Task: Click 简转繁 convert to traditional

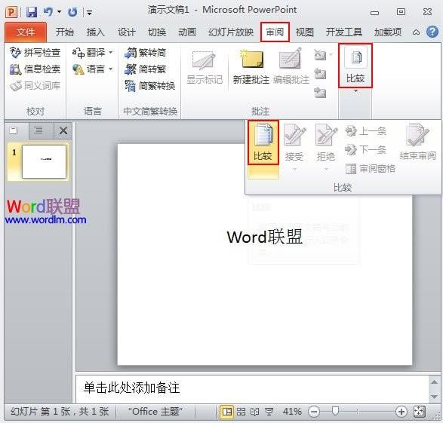Action: pyautogui.click(x=145, y=69)
